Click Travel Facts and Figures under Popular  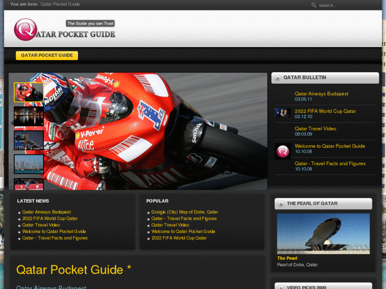click(x=184, y=218)
